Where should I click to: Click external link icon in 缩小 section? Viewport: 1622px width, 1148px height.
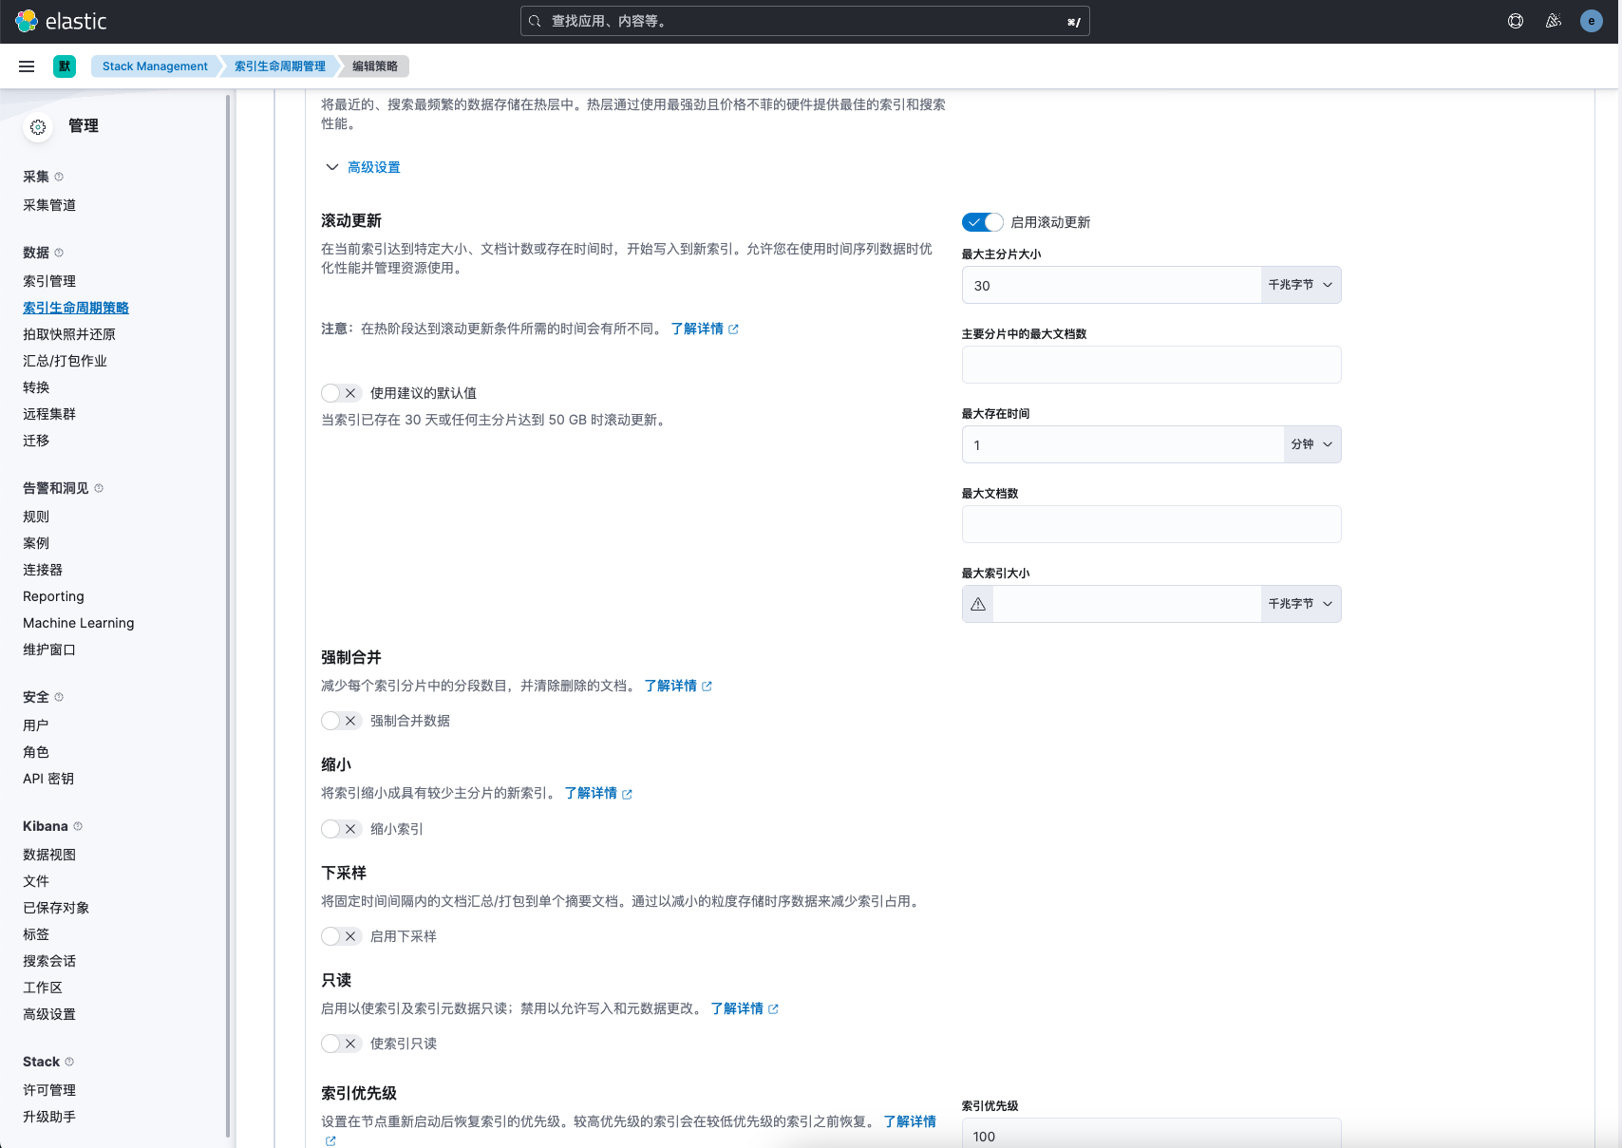pyautogui.click(x=627, y=794)
